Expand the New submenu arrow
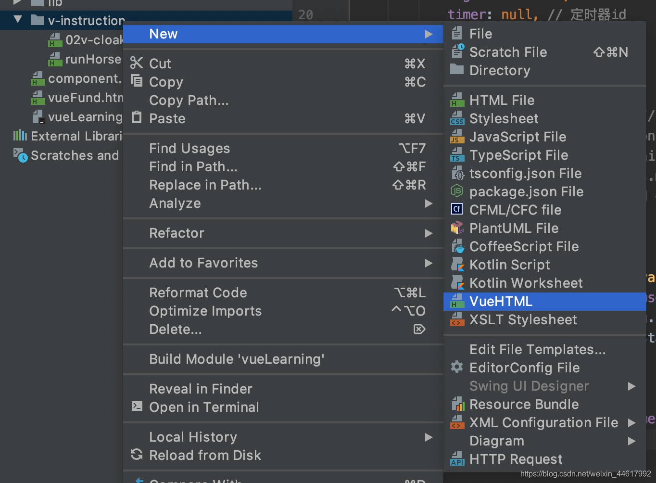Image resolution: width=656 pixels, height=483 pixels. (x=429, y=34)
